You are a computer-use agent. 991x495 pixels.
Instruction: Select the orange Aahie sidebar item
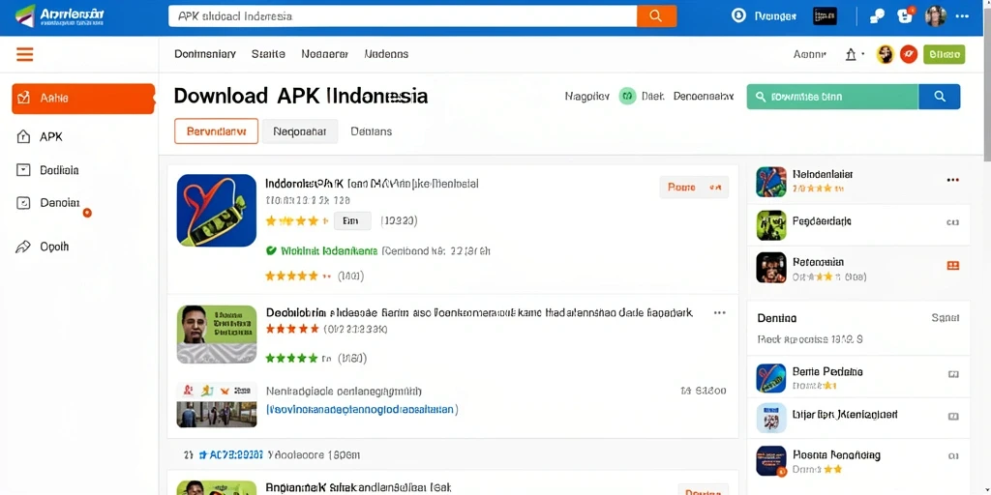click(x=83, y=99)
